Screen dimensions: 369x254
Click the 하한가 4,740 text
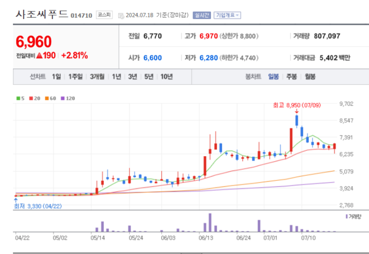(239, 58)
